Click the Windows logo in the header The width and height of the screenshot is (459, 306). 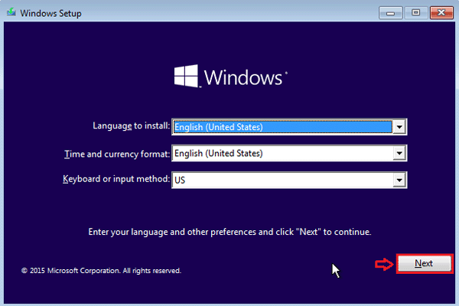coord(187,77)
